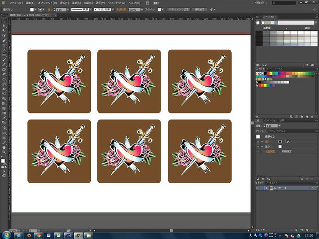Open the ファイル(F) menu
This screenshot has height=239, width=319.
16,3
